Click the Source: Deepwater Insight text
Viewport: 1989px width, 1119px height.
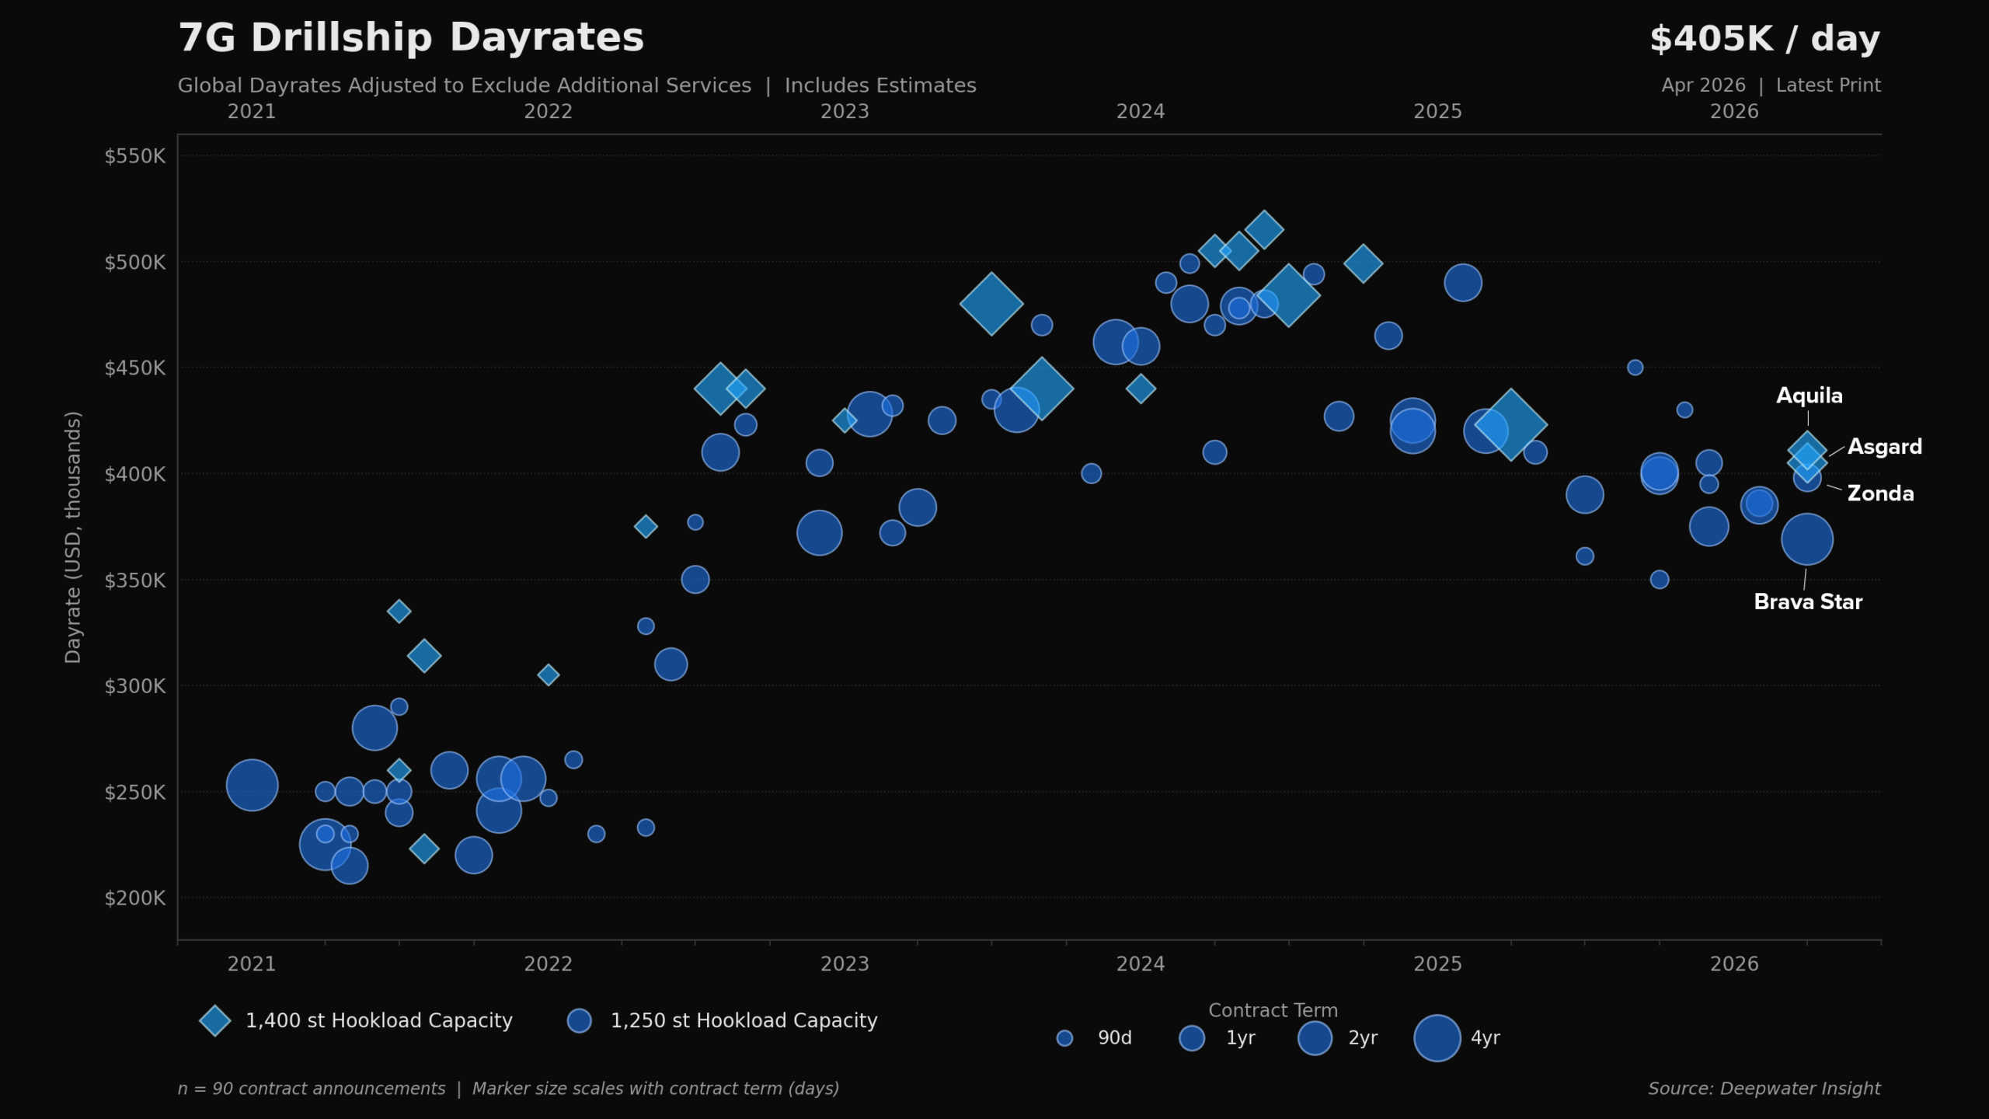click(1764, 1089)
